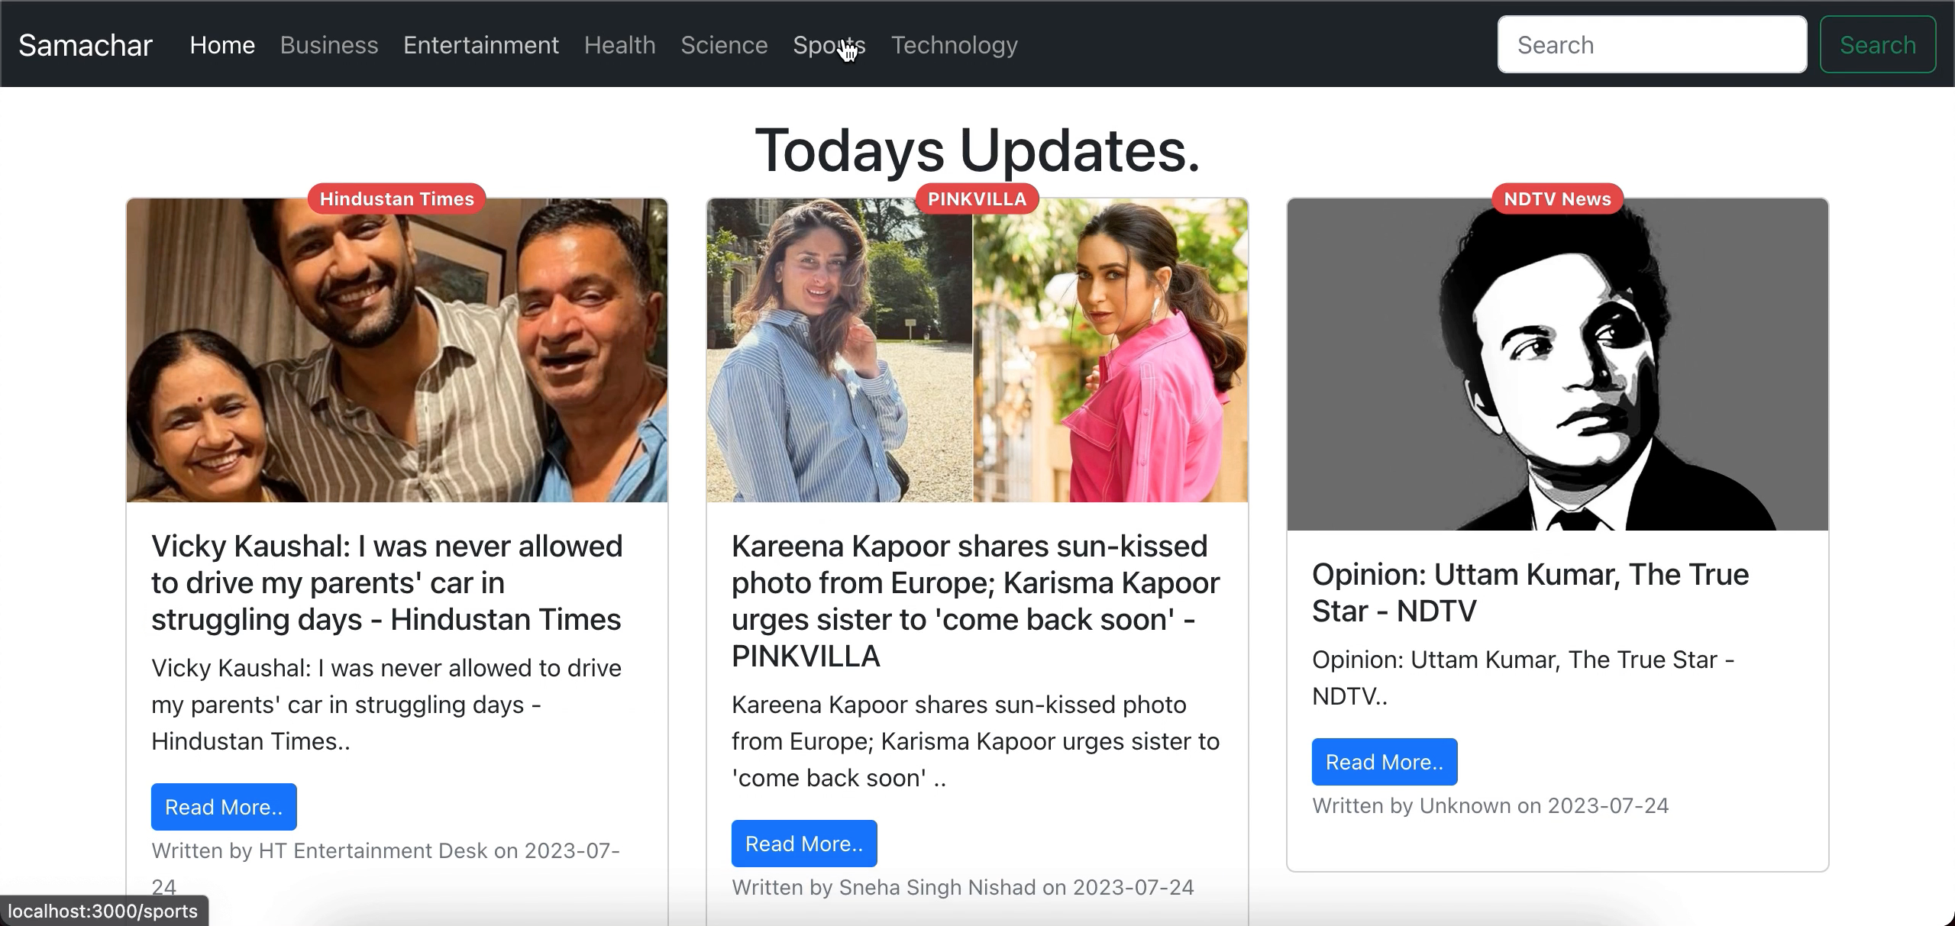Click the NDTV News source badge
Viewport: 1955px width, 926px height.
[x=1558, y=198]
